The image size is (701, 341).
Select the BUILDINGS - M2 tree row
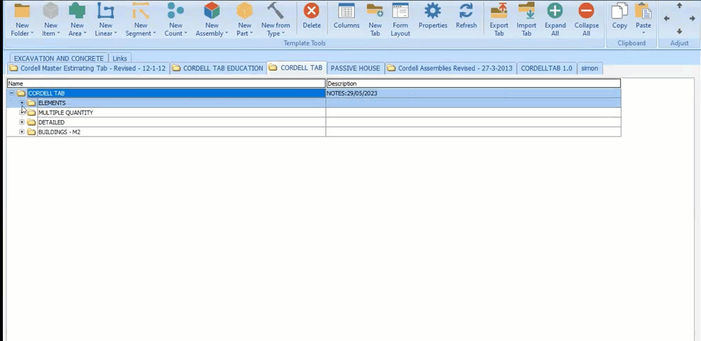(x=314, y=132)
